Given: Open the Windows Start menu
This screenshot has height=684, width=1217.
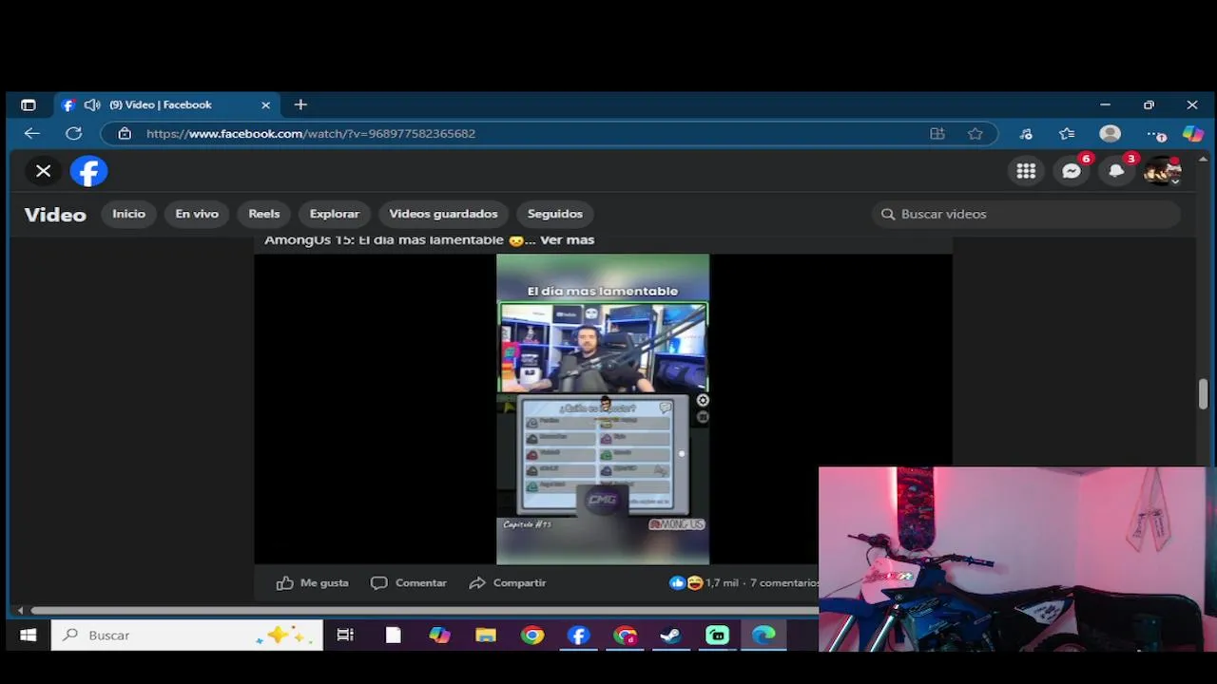Looking at the screenshot, I should coord(28,636).
